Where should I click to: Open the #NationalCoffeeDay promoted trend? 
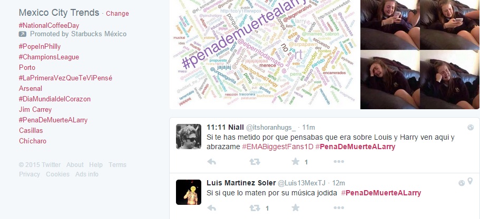[49, 25]
